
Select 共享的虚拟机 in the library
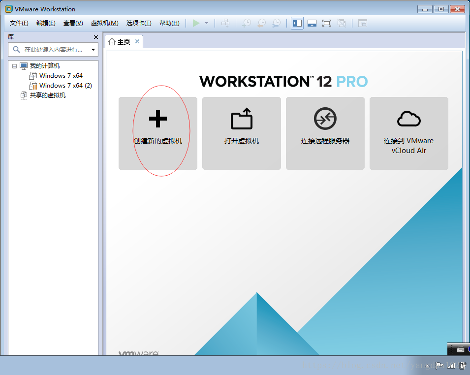(48, 95)
